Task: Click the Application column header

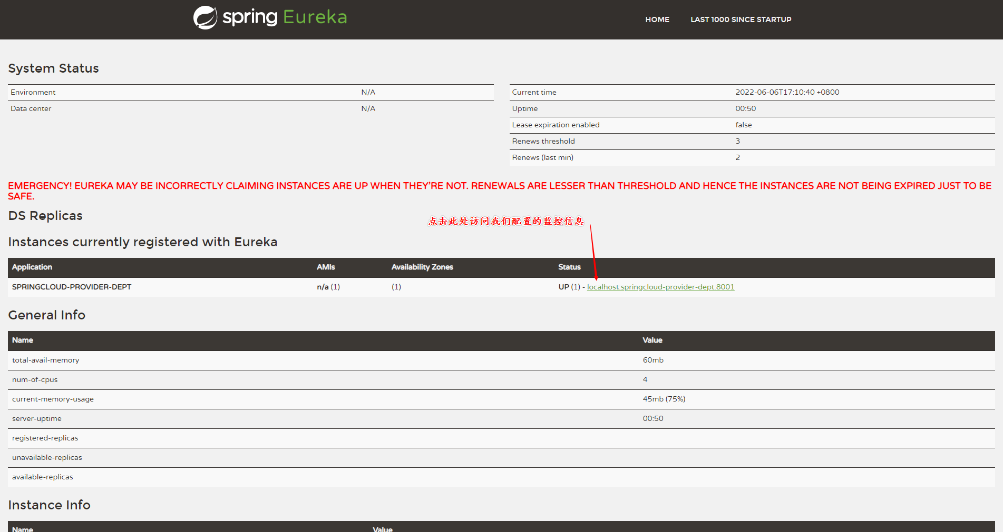Action: click(32, 267)
